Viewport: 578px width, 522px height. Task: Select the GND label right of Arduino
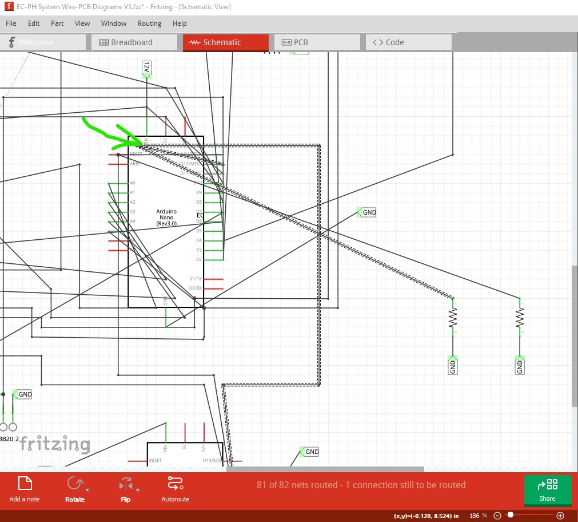367,212
